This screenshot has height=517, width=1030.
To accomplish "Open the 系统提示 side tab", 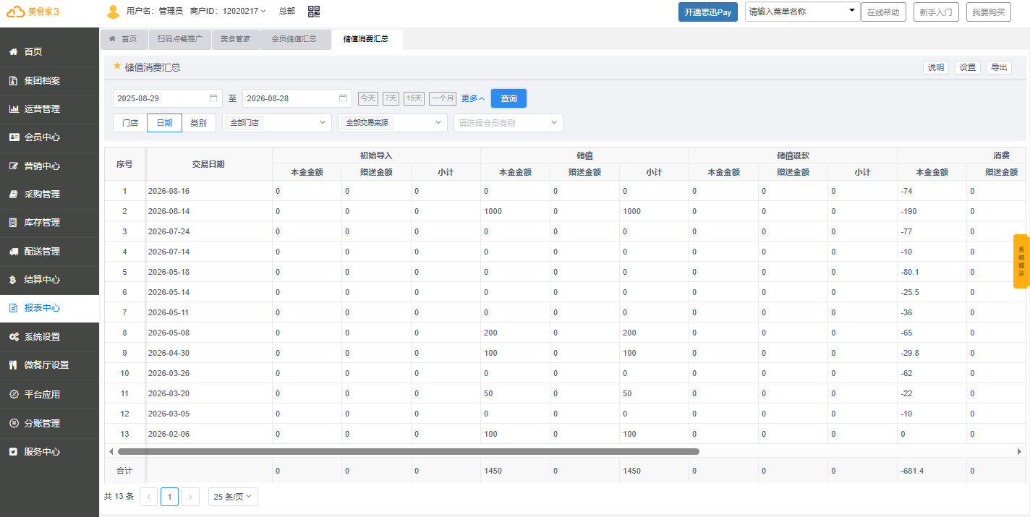I will point(1021,262).
